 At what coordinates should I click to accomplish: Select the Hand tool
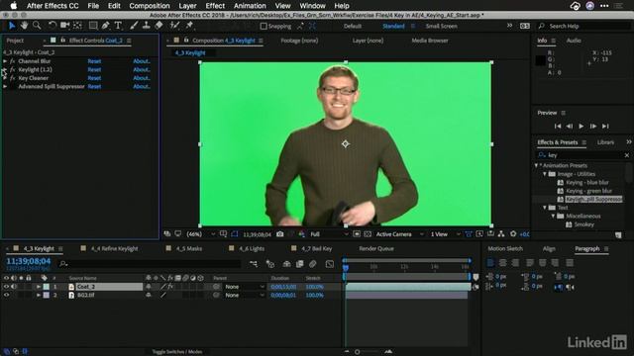coord(24,26)
